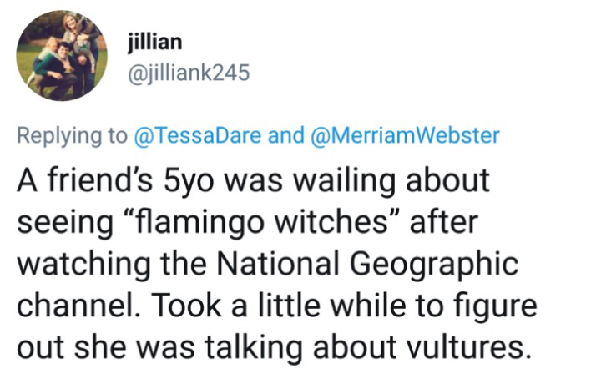Image resolution: width=601 pixels, height=374 pixels.
Task: Open the @jilliank245 handle link
Action: [188, 73]
